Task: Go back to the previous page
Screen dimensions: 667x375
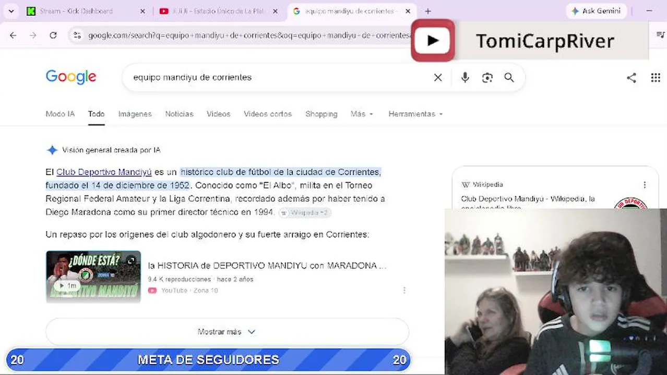Action: pyautogui.click(x=13, y=35)
